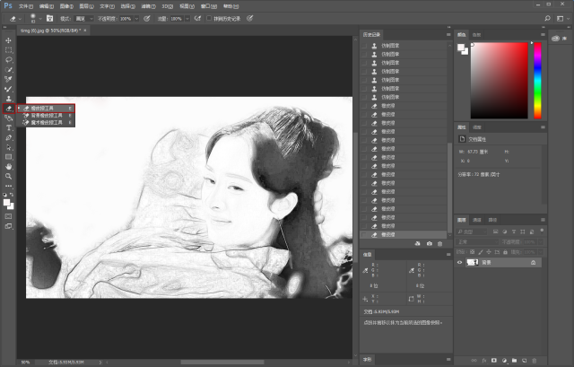Viewport: 574px width, 367px height.
Task: Delete layer trash icon in Layers panel
Action: (x=535, y=361)
